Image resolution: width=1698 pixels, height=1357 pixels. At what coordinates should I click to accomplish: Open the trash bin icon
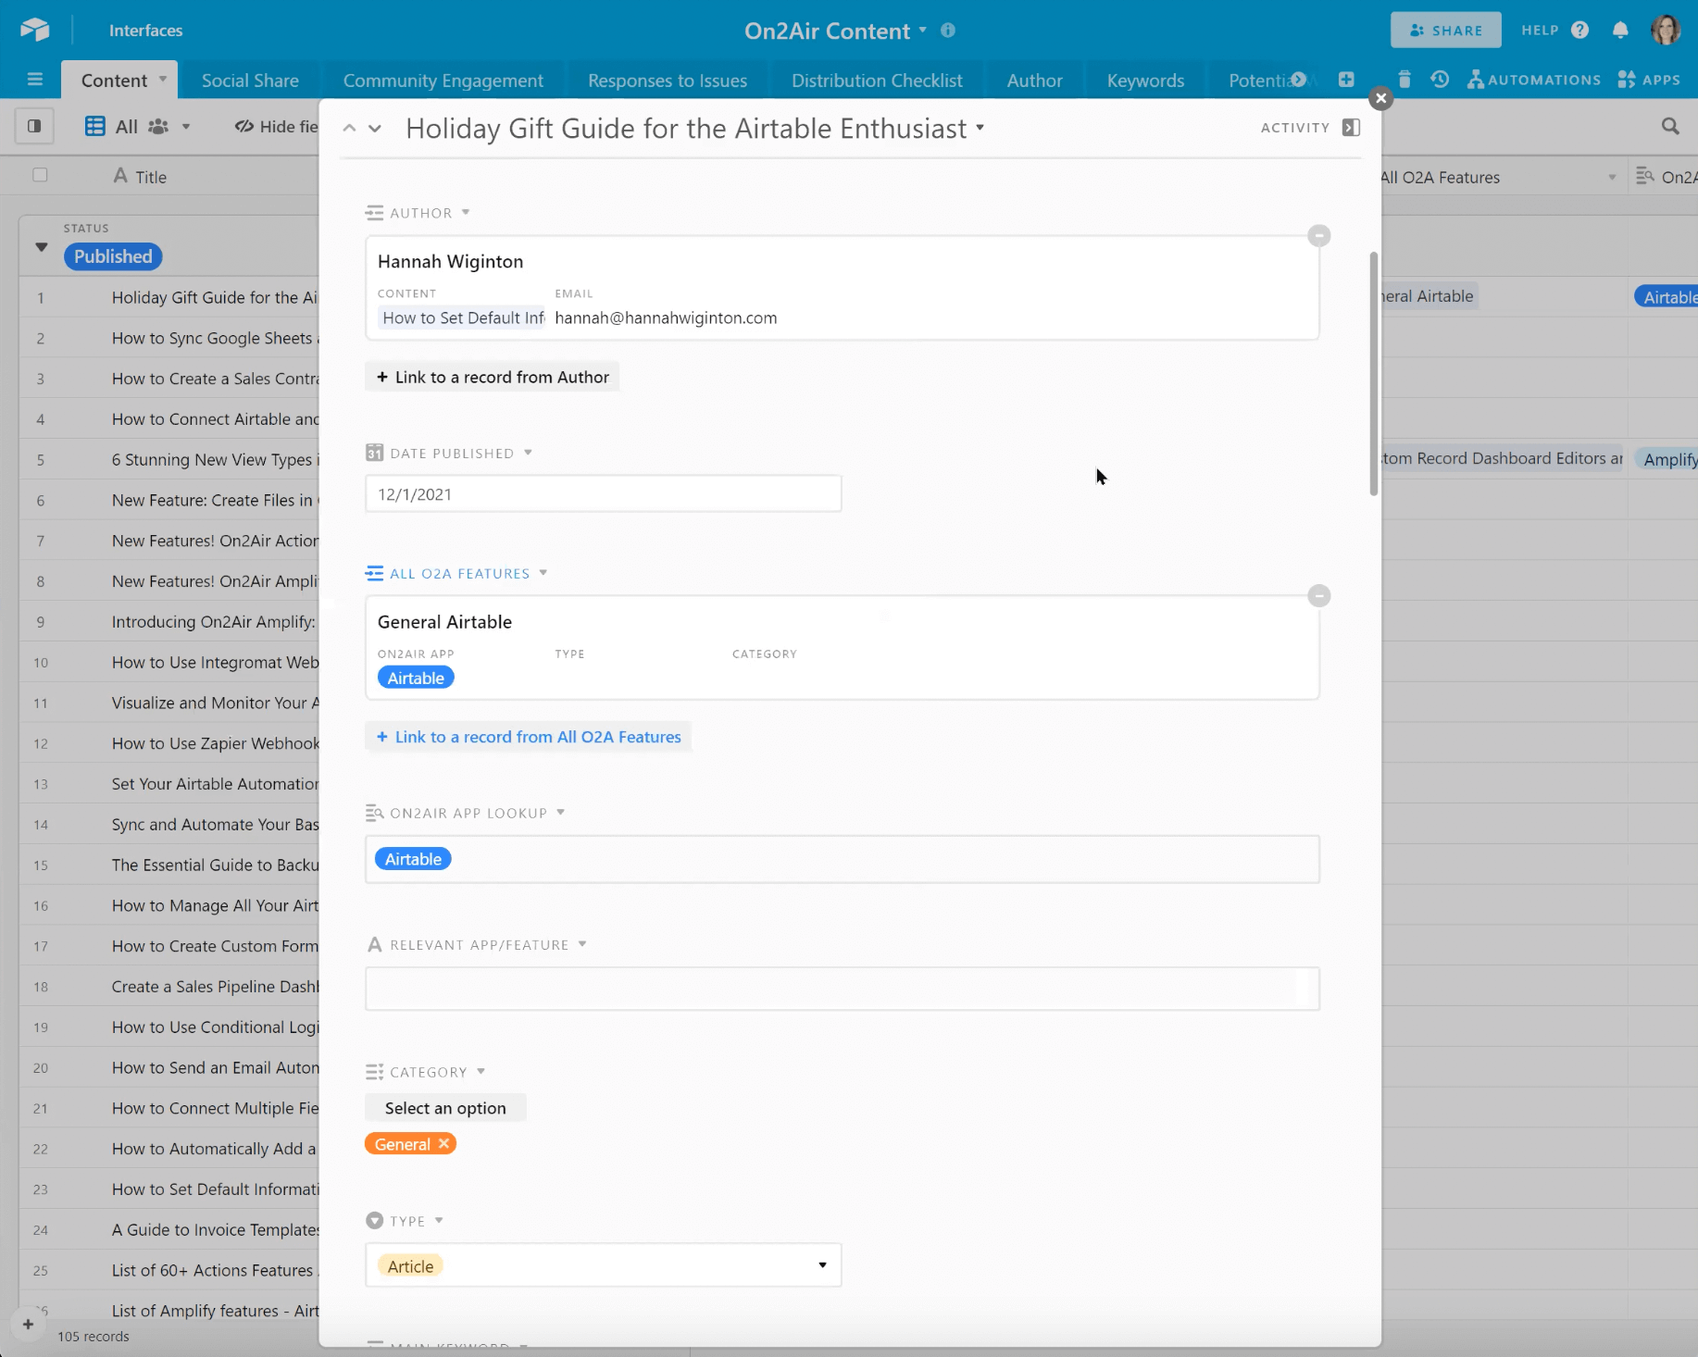(1405, 80)
